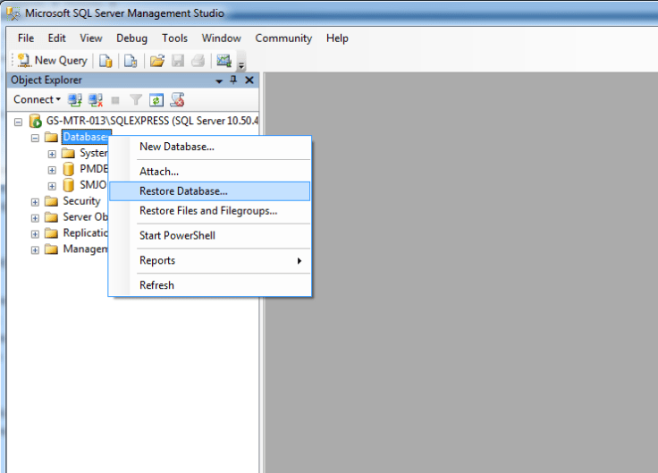Open Object Explorer window position dropdown arrow
The width and height of the screenshot is (658, 473).
click(219, 80)
